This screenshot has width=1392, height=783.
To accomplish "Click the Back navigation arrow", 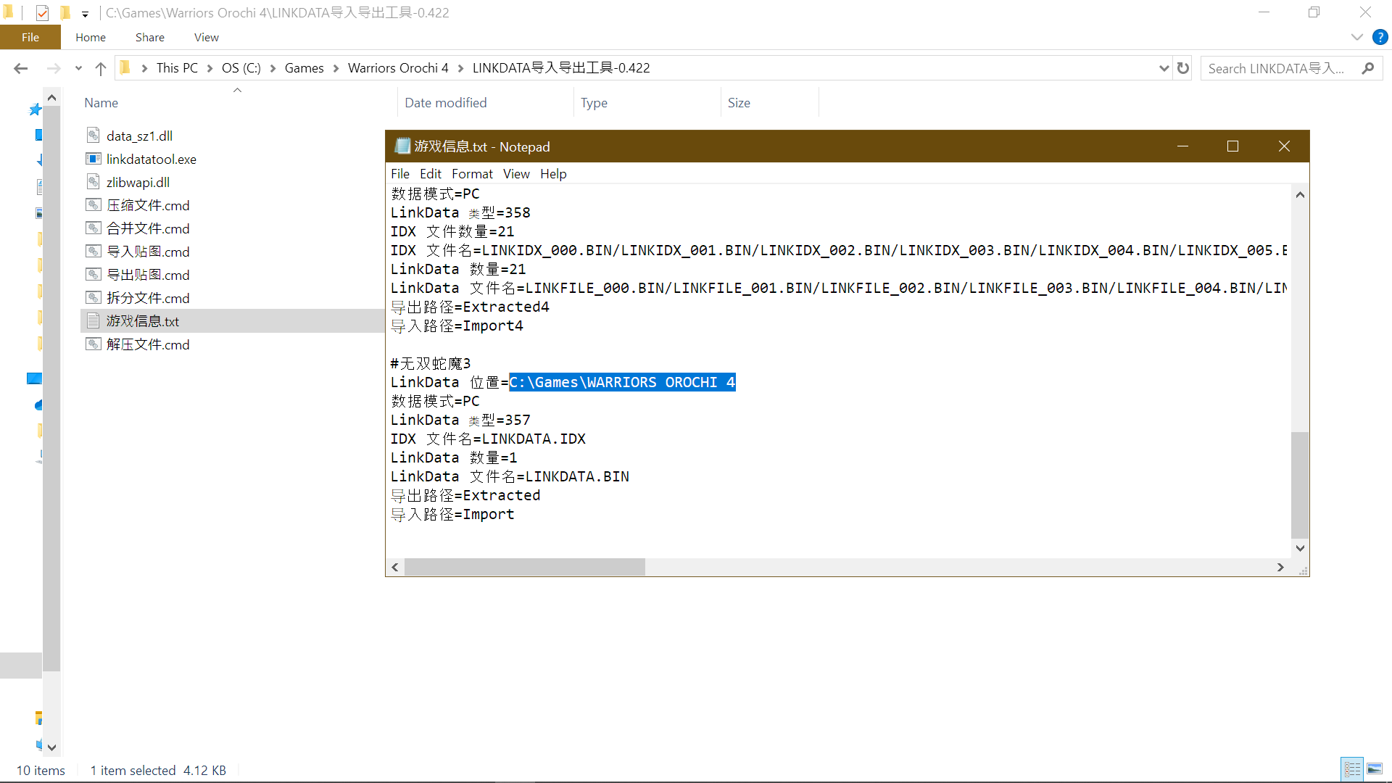I will pyautogui.click(x=21, y=68).
